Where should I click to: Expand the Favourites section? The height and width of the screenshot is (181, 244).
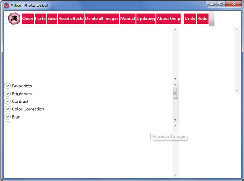(x=7, y=86)
